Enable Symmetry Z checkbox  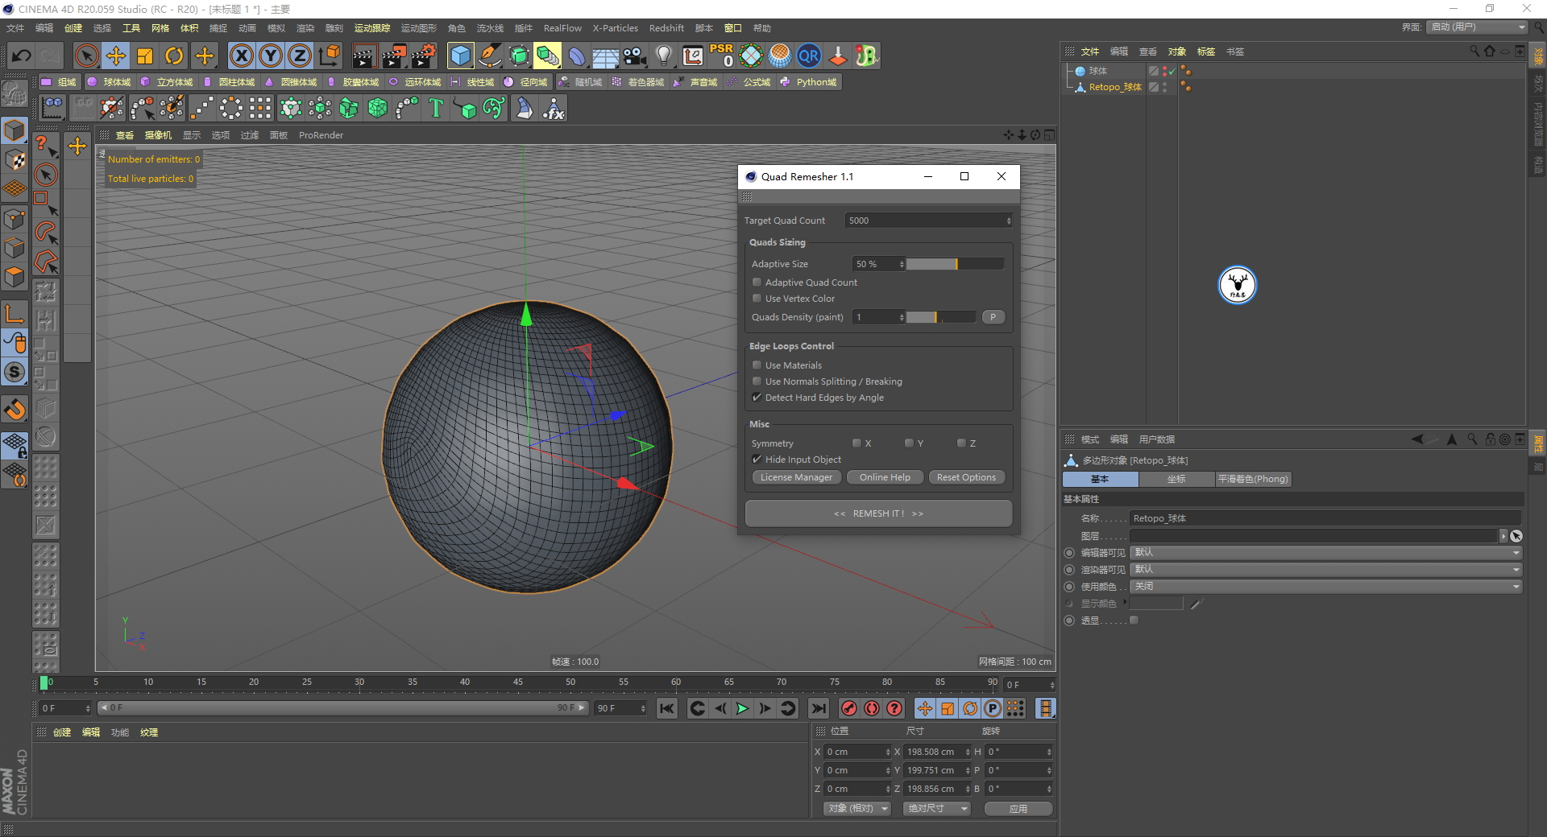(x=961, y=443)
